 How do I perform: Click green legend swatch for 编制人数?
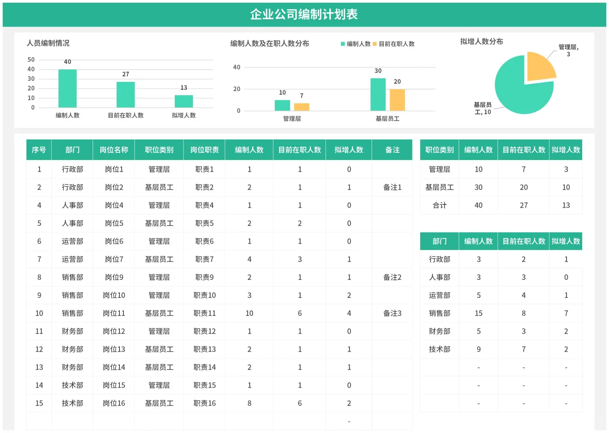click(x=343, y=44)
